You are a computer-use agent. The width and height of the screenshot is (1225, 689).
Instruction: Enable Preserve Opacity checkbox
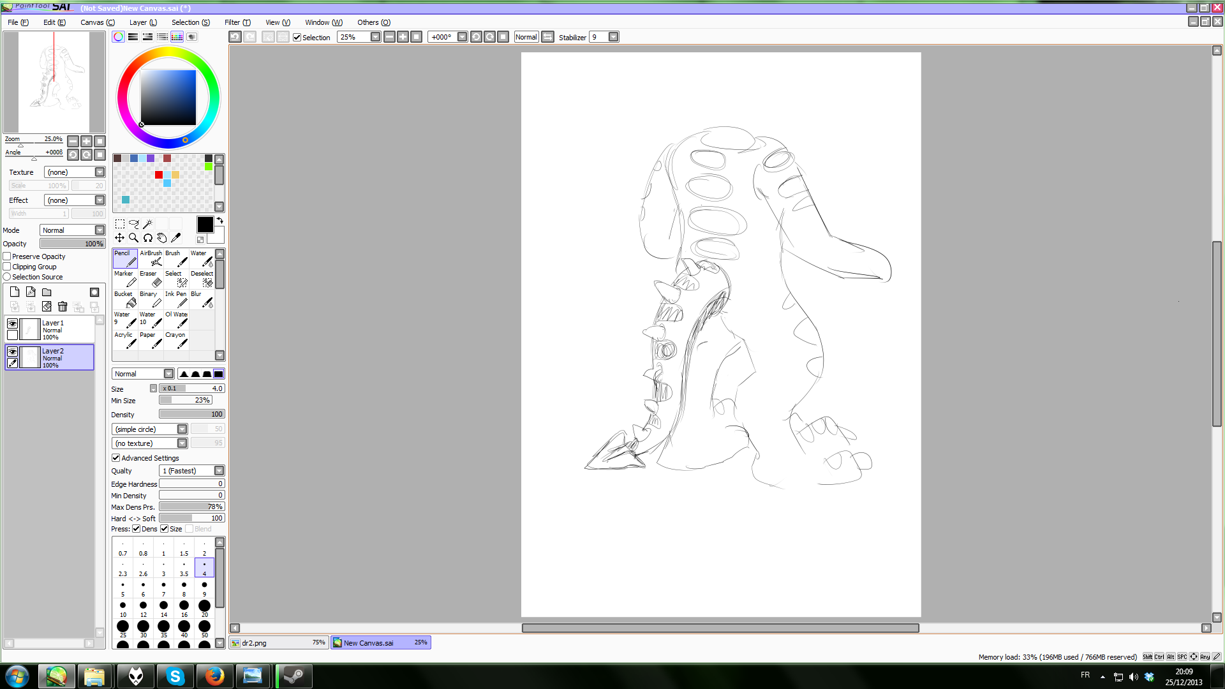click(x=7, y=256)
